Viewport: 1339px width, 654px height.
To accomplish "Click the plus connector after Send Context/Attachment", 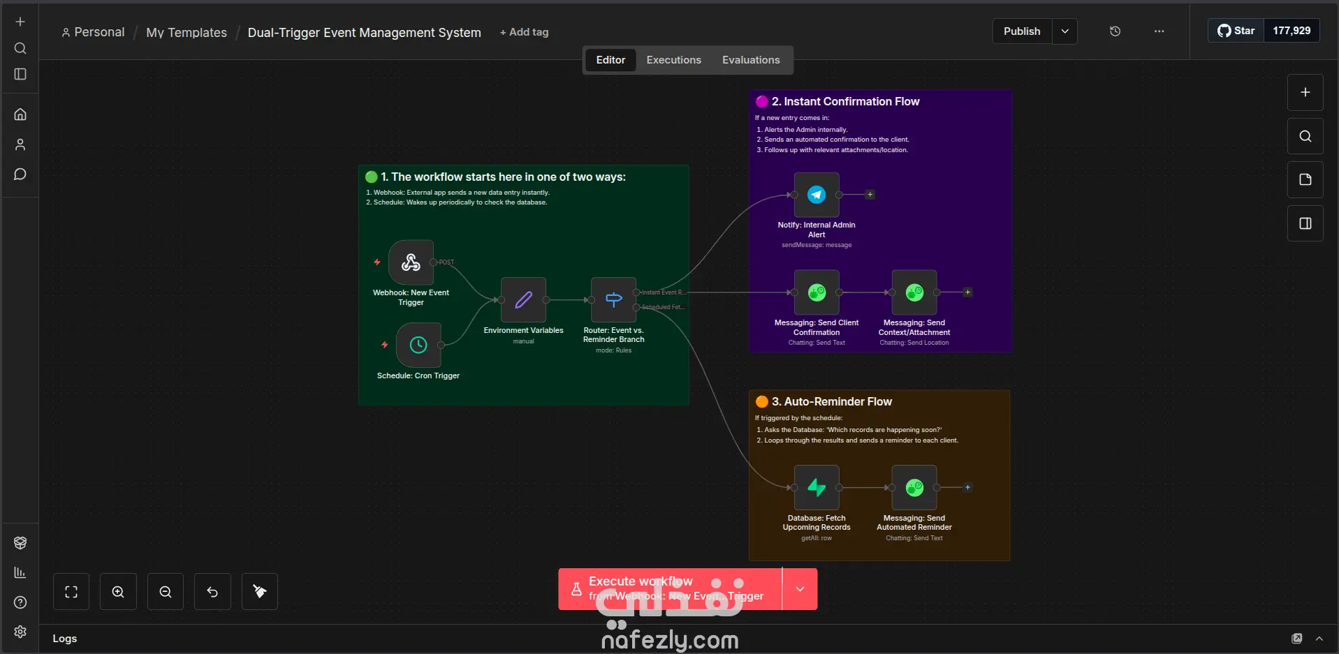I will (967, 292).
